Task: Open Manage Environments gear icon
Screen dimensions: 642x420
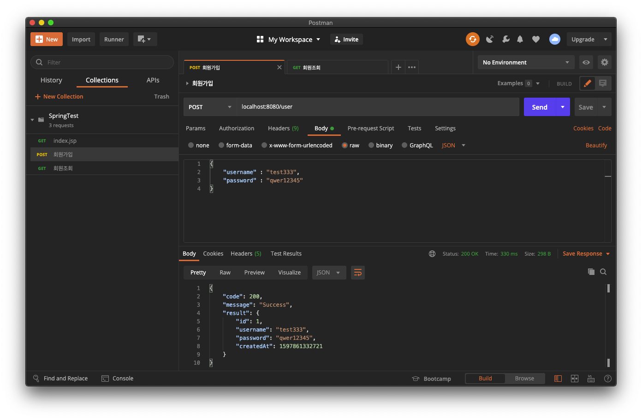Action: (605, 62)
